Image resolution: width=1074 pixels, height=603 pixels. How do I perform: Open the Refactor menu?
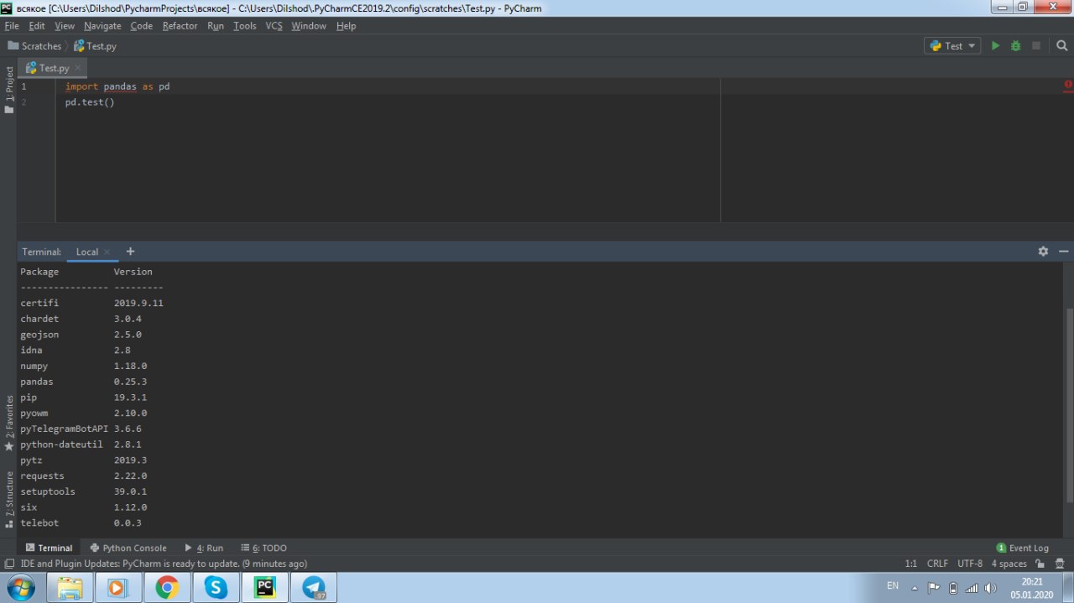tap(180, 26)
